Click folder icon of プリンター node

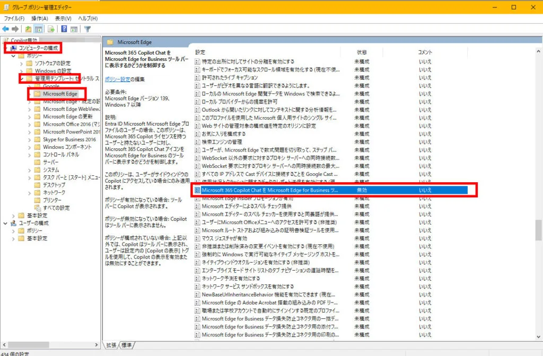click(38, 200)
